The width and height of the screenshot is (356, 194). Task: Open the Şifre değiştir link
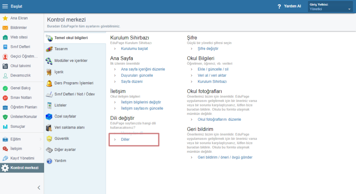click(x=208, y=48)
